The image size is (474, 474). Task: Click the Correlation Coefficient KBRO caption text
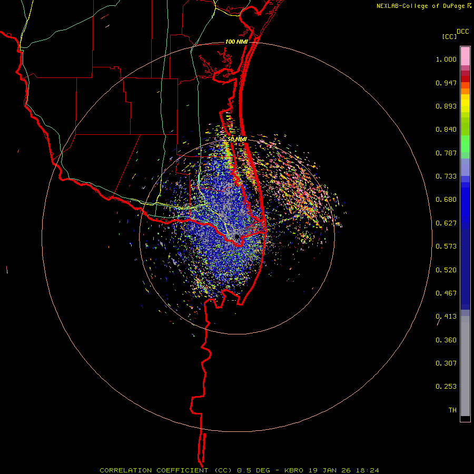[240, 470]
